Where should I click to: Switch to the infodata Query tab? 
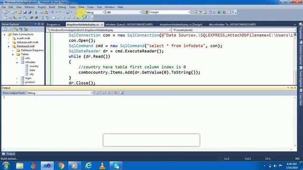tap(129, 25)
